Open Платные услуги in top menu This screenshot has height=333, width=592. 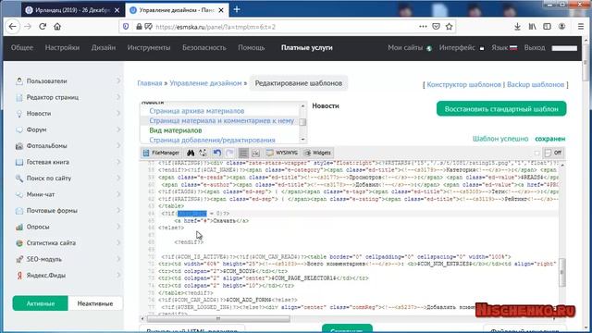pyautogui.click(x=306, y=47)
